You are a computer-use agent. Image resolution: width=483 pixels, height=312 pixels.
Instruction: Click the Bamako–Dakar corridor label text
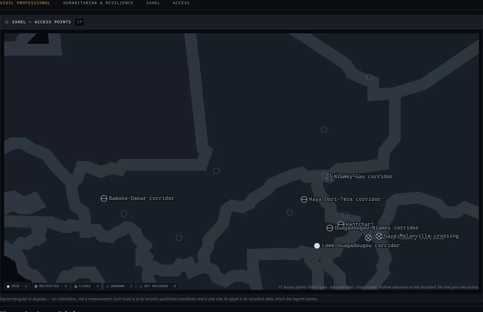[x=142, y=198]
